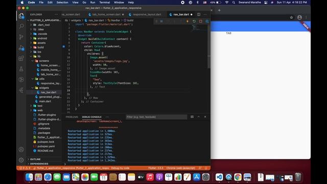The height and width of the screenshot is (184, 327).
Task: Open the Run menu in menu bar
Action: pyautogui.click(x=92, y=3)
